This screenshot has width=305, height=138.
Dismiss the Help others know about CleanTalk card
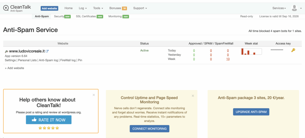[94, 95]
